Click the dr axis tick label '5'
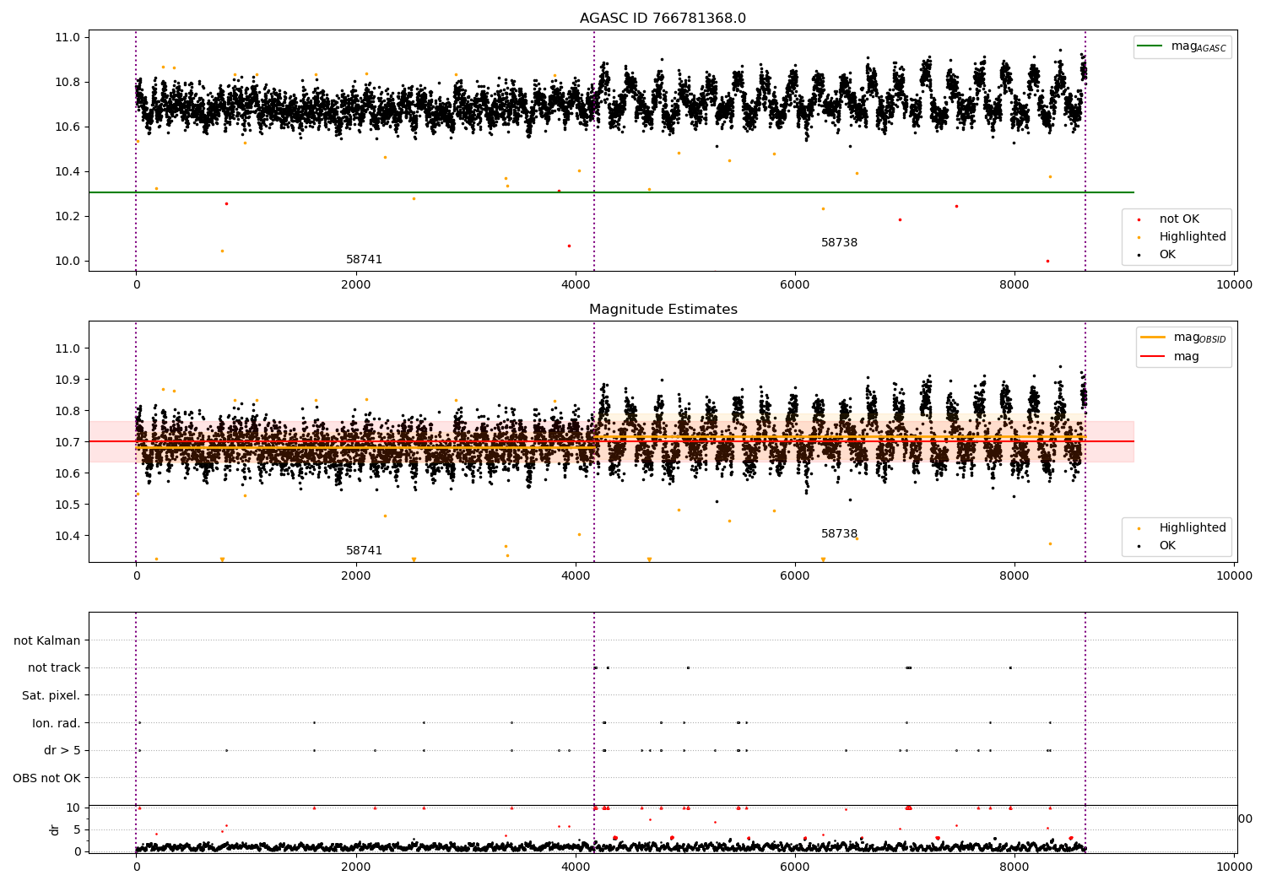 point(77,830)
